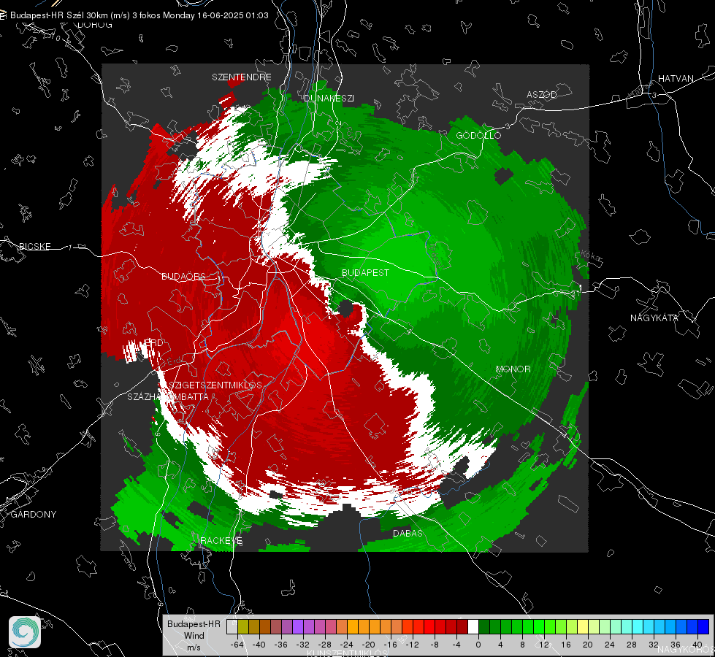Click the -24 value on the scale
Image resolution: width=715 pixels, height=657 pixels.
[347, 645]
